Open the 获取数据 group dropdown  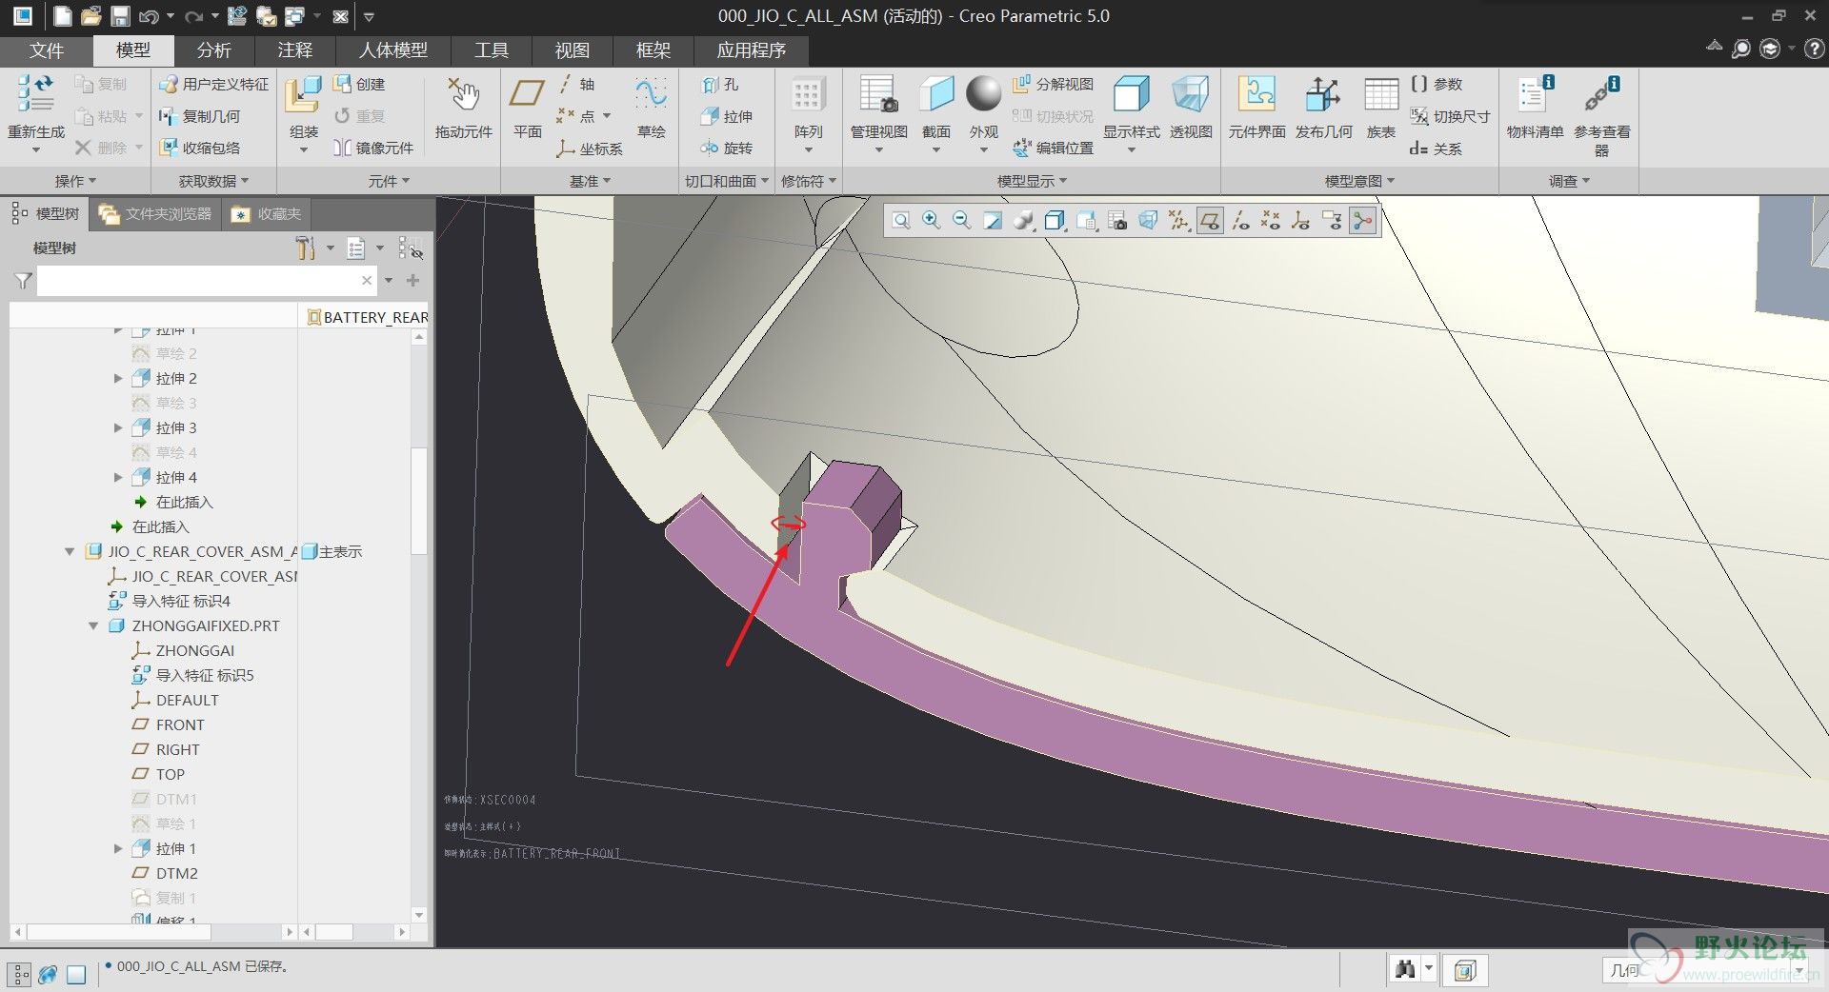point(213,181)
